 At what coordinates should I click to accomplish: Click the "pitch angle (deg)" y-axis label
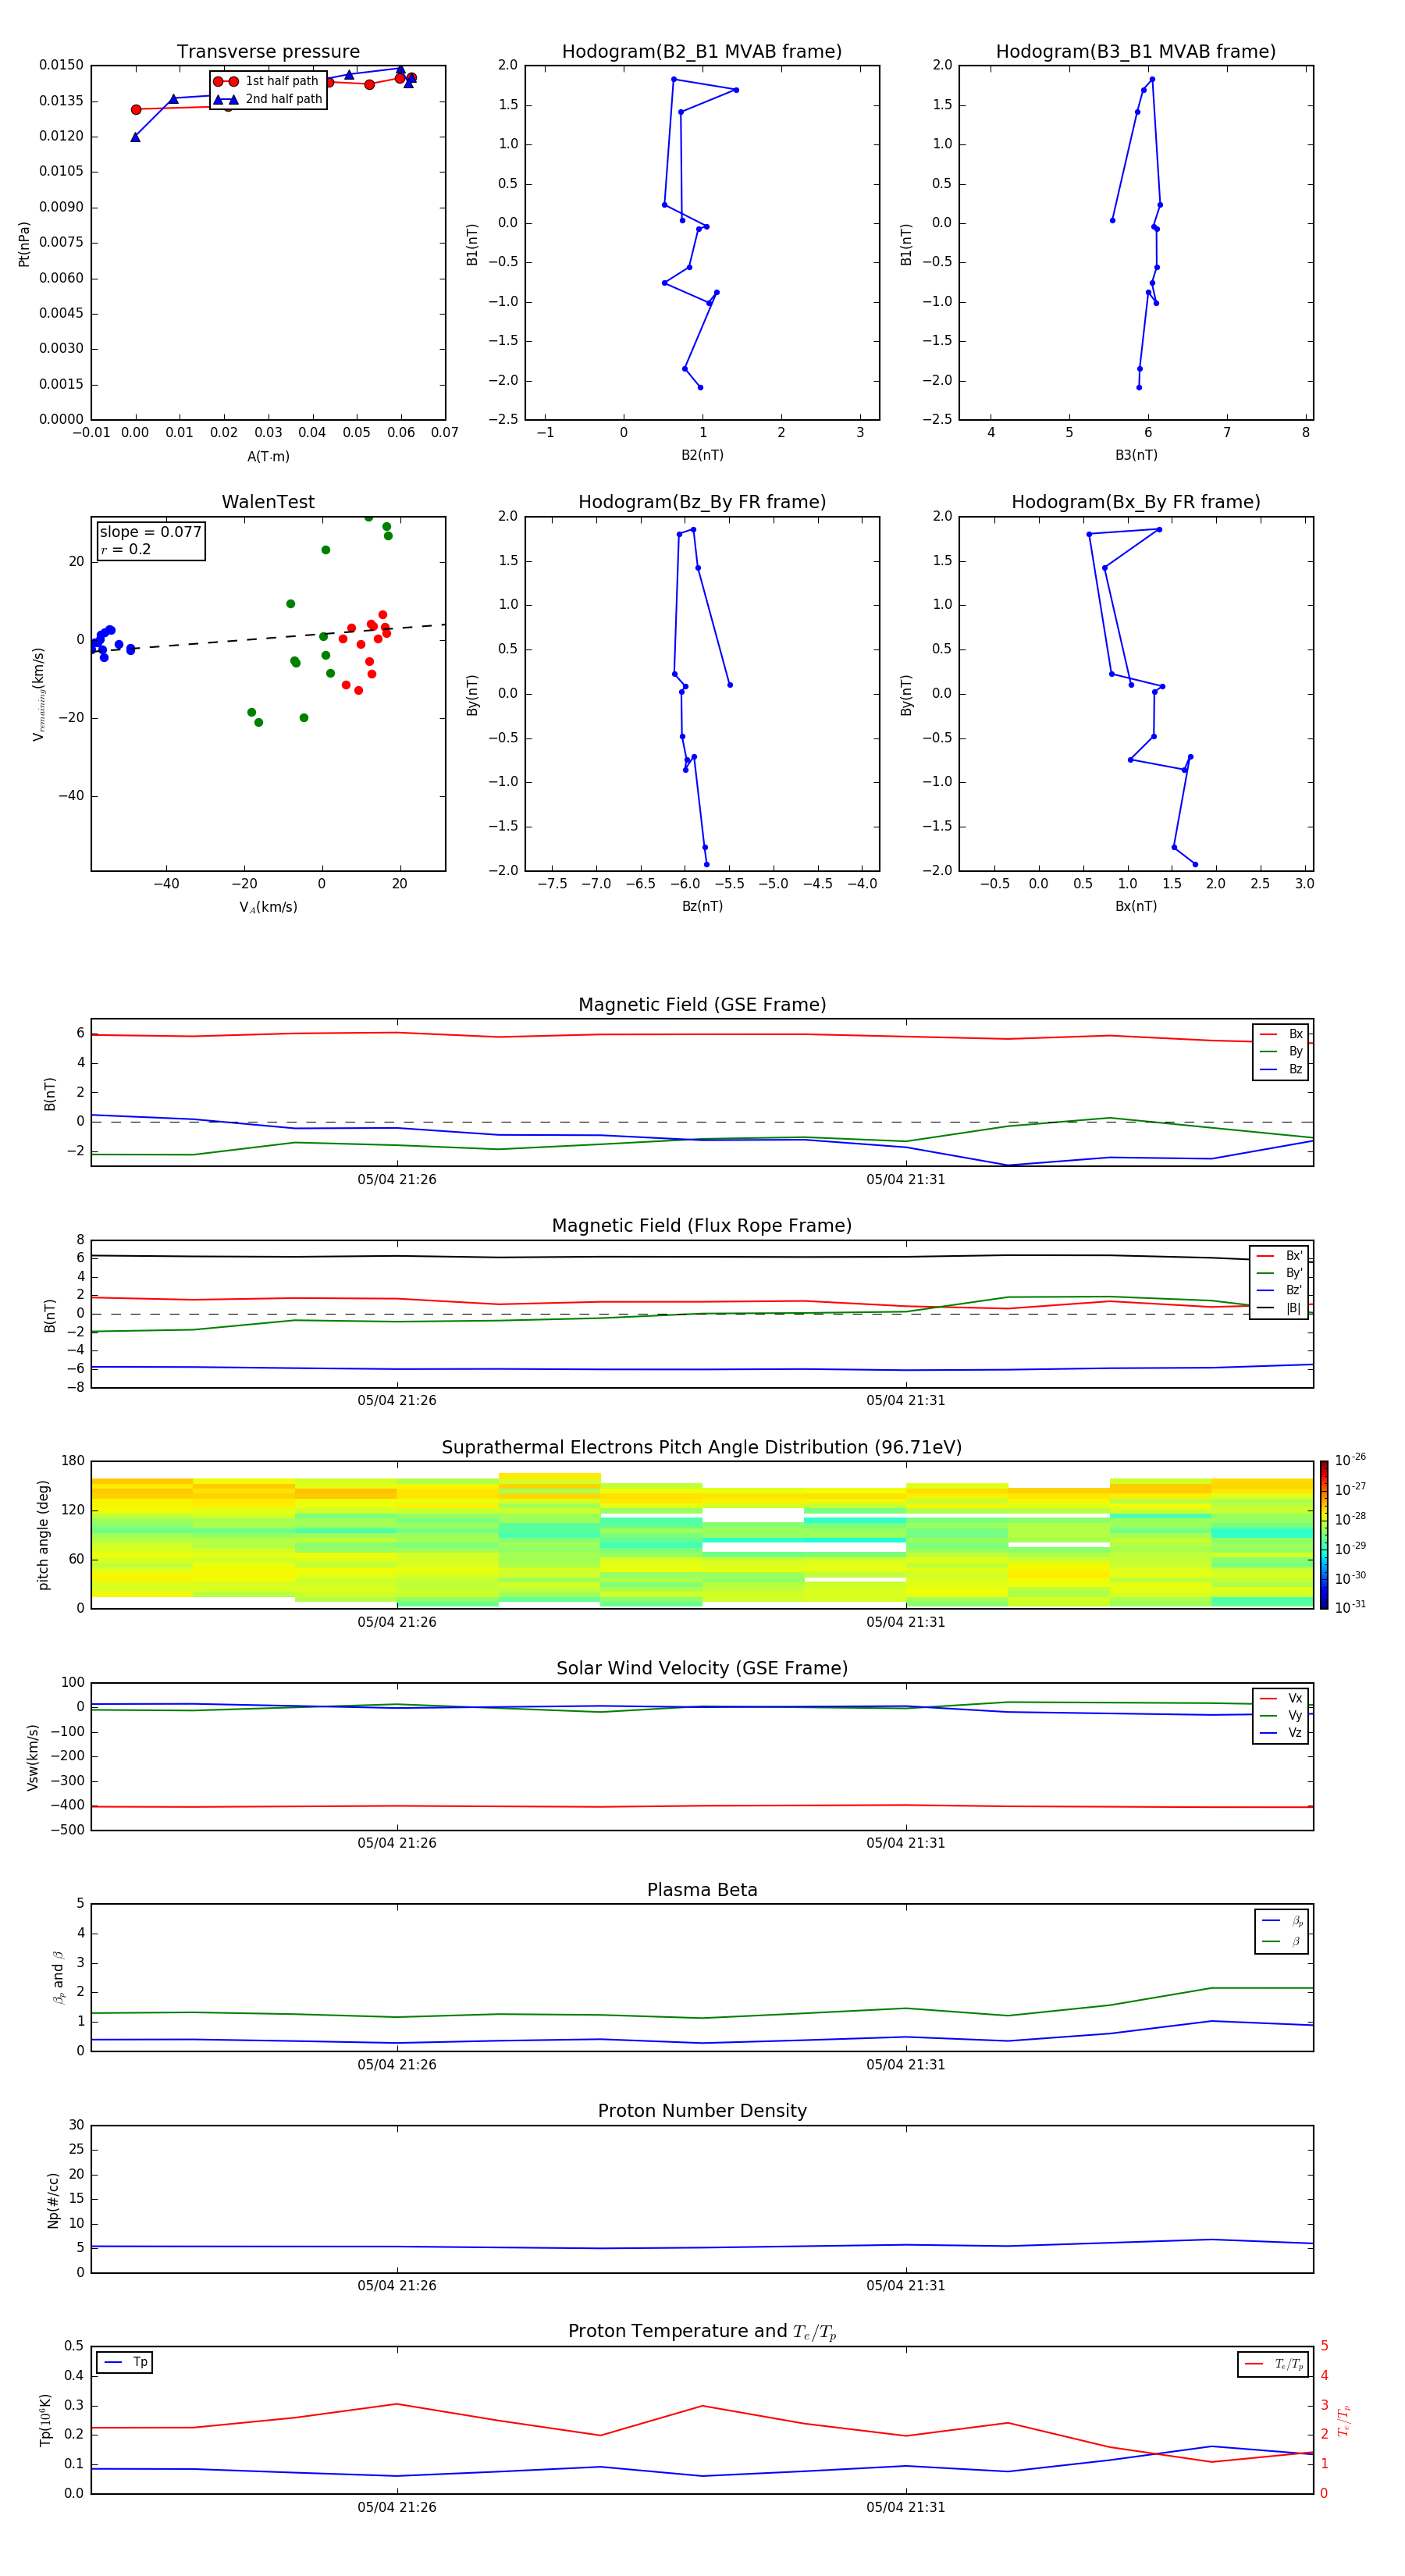pyautogui.click(x=43, y=1535)
